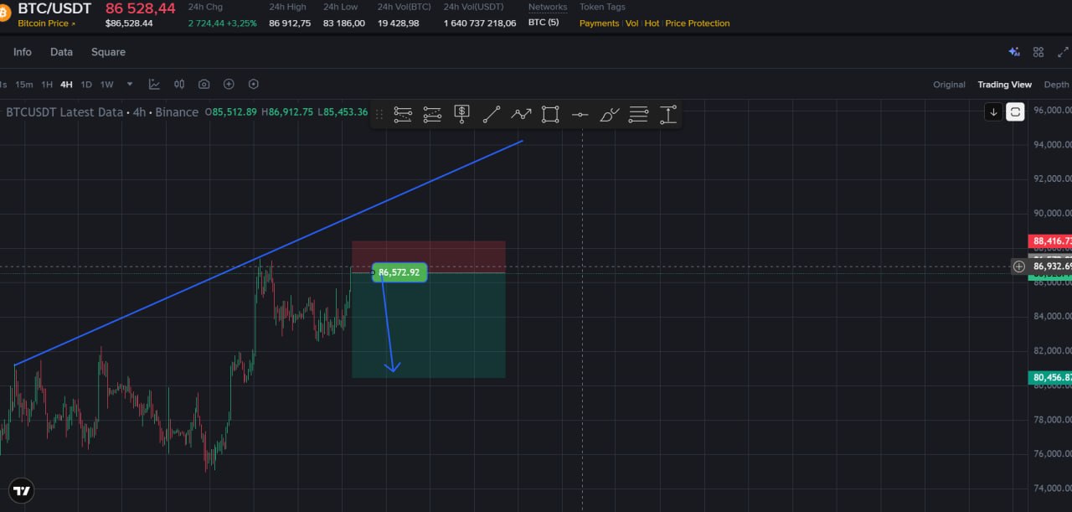The width and height of the screenshot is (1072, 512).
Task: Click the Vol token tag
Action: pos(631,23)
